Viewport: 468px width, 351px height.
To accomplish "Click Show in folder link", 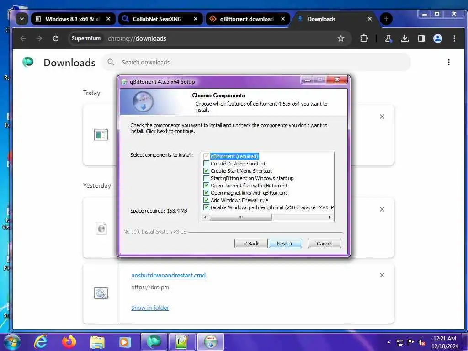I will click(x=150, y=308).
